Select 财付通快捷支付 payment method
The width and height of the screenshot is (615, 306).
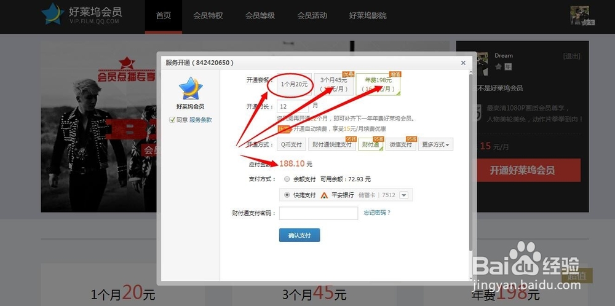pos(332,144)
